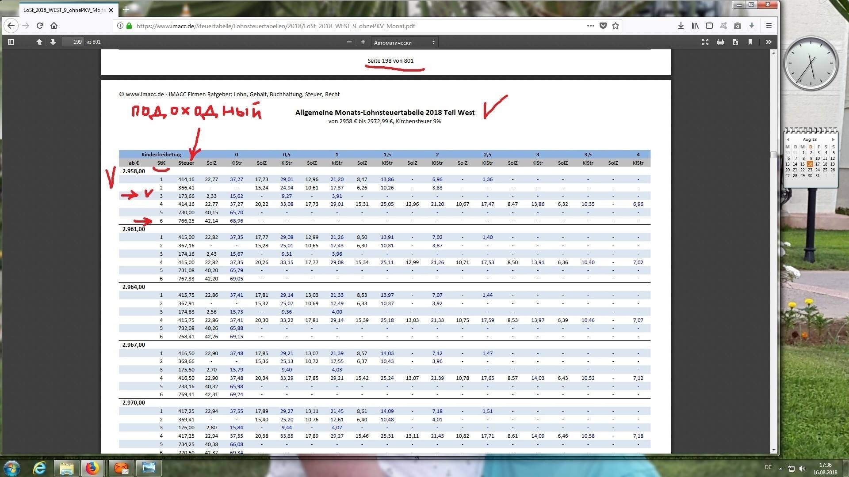Click the PDF vertical scrollbar thumb

773,155
